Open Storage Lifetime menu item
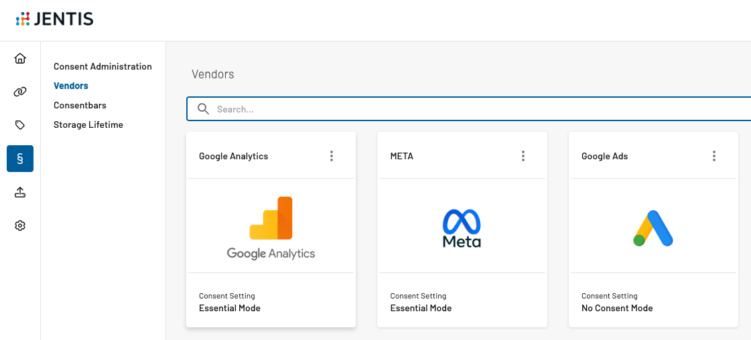Viewport: 751px width, 340px height. tap(88, 124)
